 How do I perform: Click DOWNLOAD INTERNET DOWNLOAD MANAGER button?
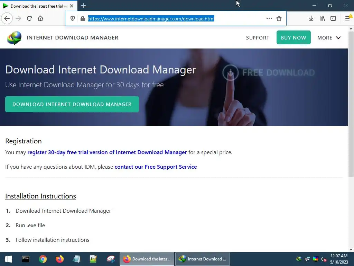tap(72, 104)
